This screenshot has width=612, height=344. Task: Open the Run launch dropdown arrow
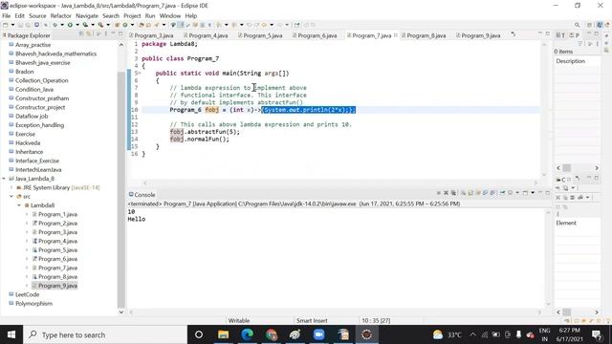tap(77, 25)
